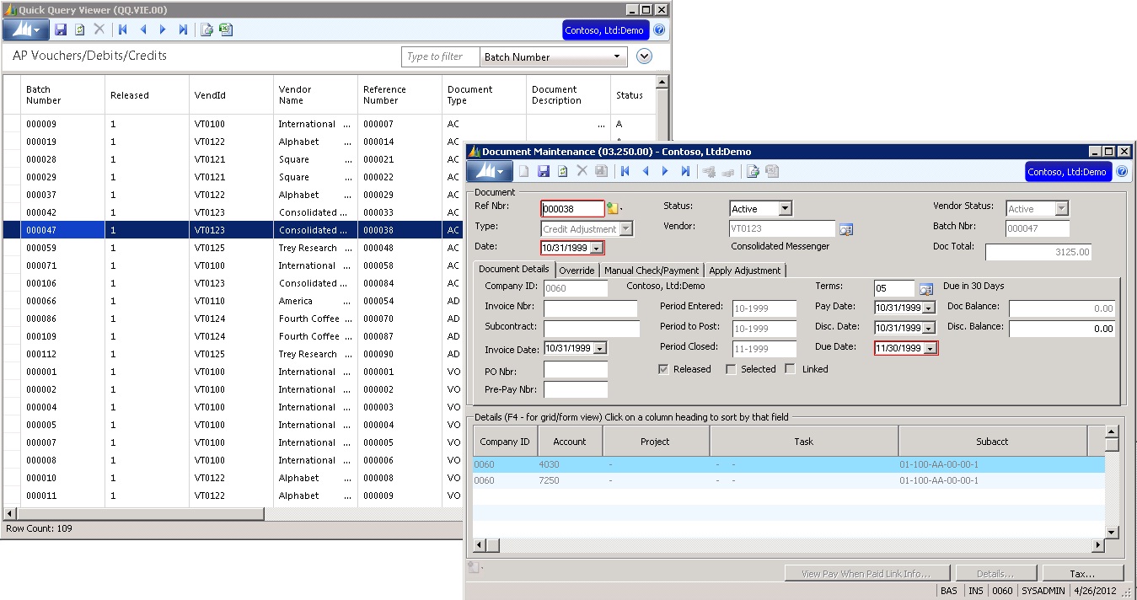Open help icon in Quick Query Viewer

[659, 29]
